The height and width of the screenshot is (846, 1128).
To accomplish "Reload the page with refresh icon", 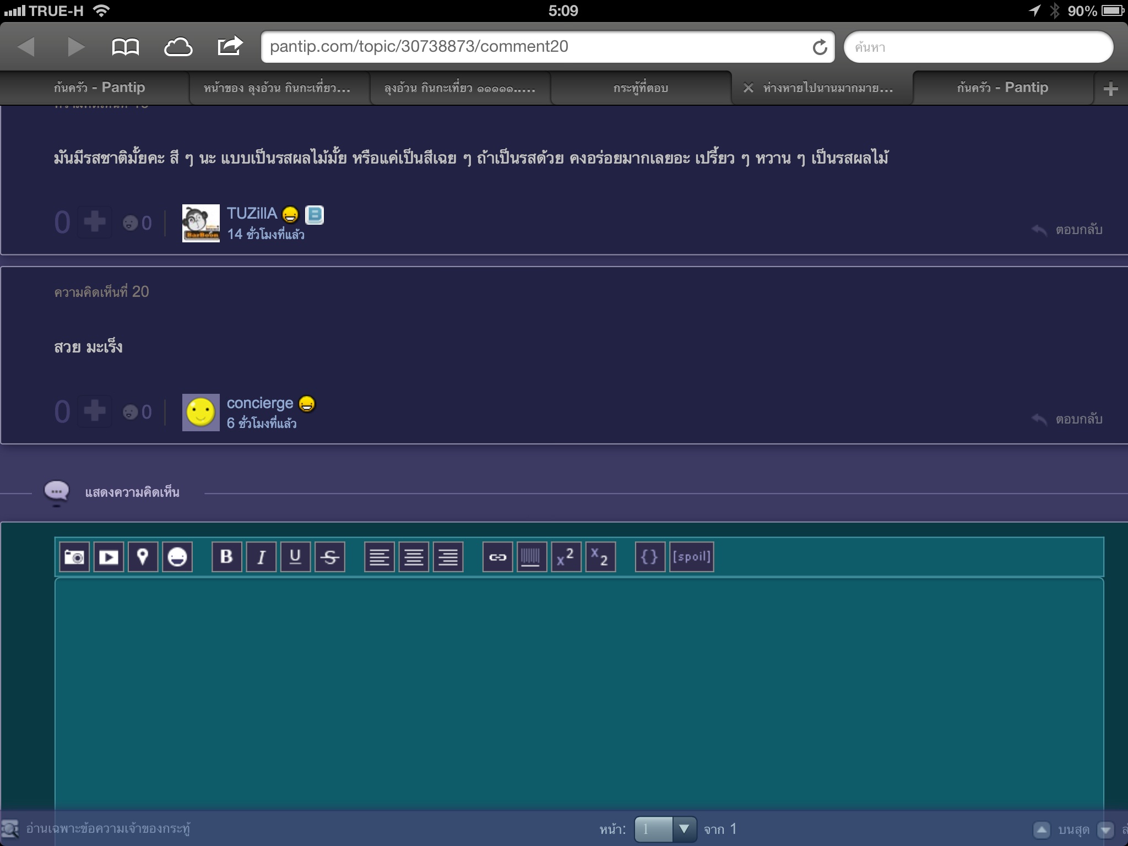I will point(820,47).
